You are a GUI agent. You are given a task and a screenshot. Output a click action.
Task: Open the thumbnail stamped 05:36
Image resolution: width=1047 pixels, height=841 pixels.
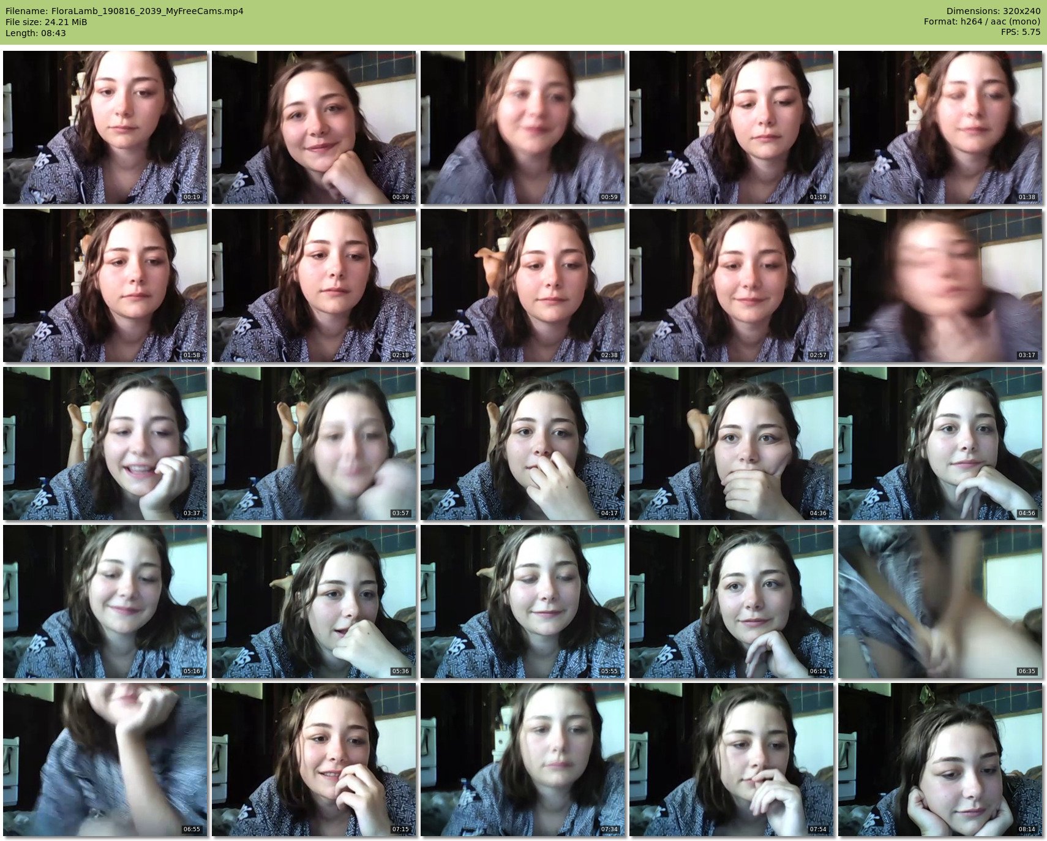313,602
